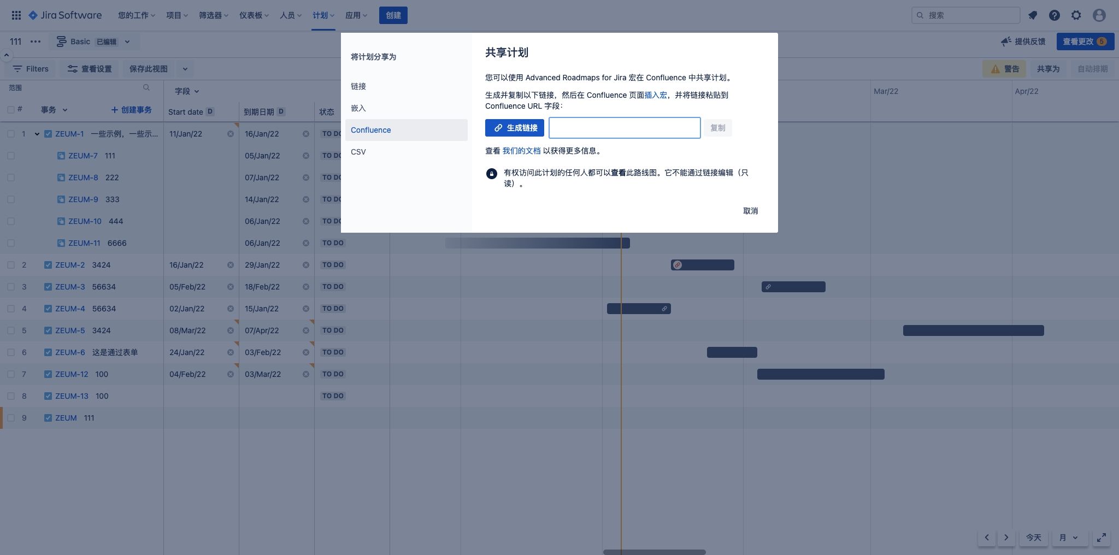Click the megaphone feedback icon
Viewport: 1119px width, 555px height.
pyautogui.click(x=1006, y=42)
